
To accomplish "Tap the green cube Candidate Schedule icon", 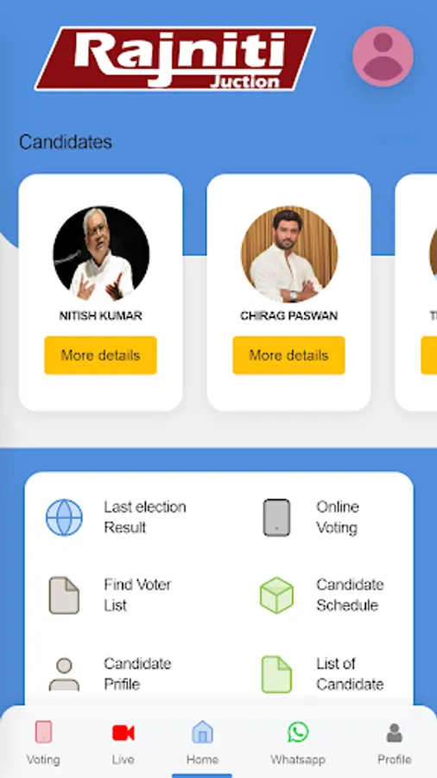I will click(276, 595).
